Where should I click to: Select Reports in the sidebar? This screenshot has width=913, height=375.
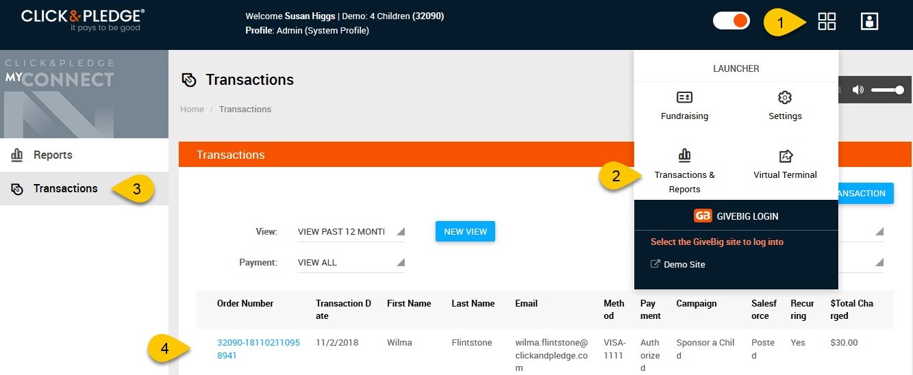point(84,155)
